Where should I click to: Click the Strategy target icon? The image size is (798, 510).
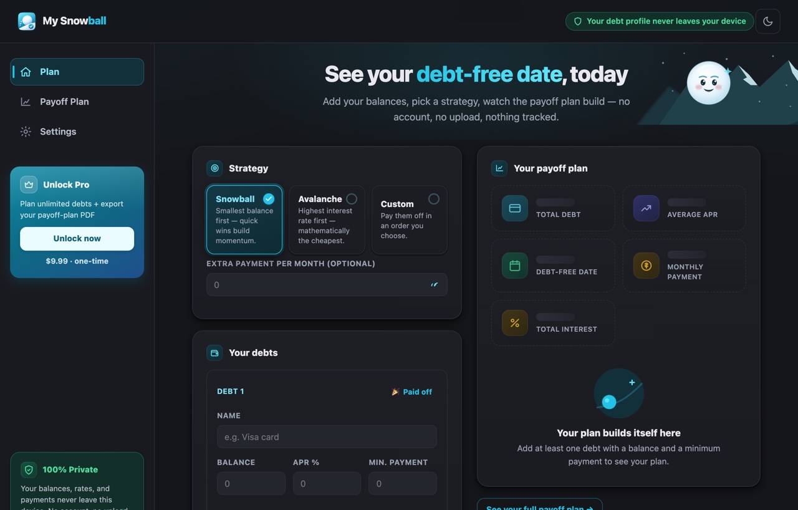click(x=214, y=168)
